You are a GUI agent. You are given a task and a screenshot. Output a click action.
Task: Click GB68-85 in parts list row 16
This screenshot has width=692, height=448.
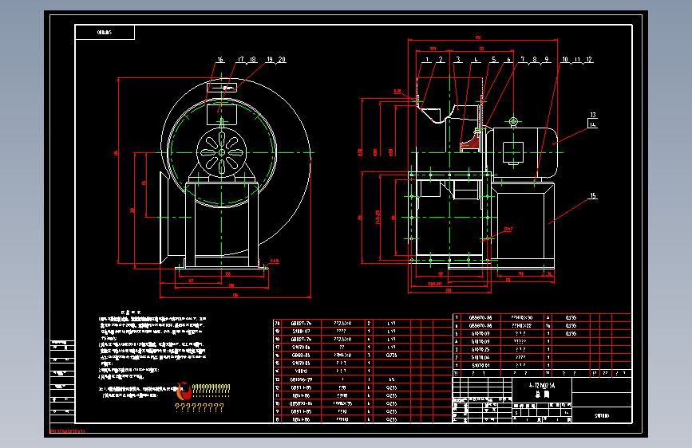tap(301, 355)
